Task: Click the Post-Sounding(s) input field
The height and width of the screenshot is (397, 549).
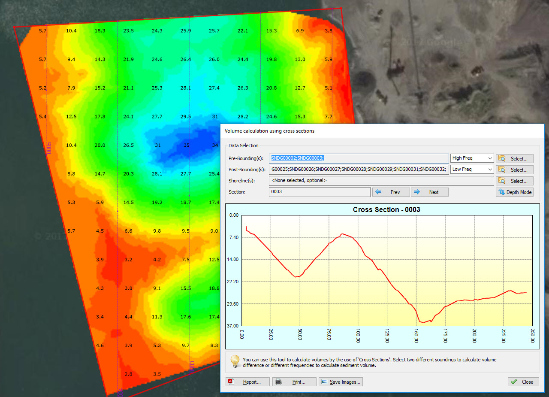Action: 359,170
